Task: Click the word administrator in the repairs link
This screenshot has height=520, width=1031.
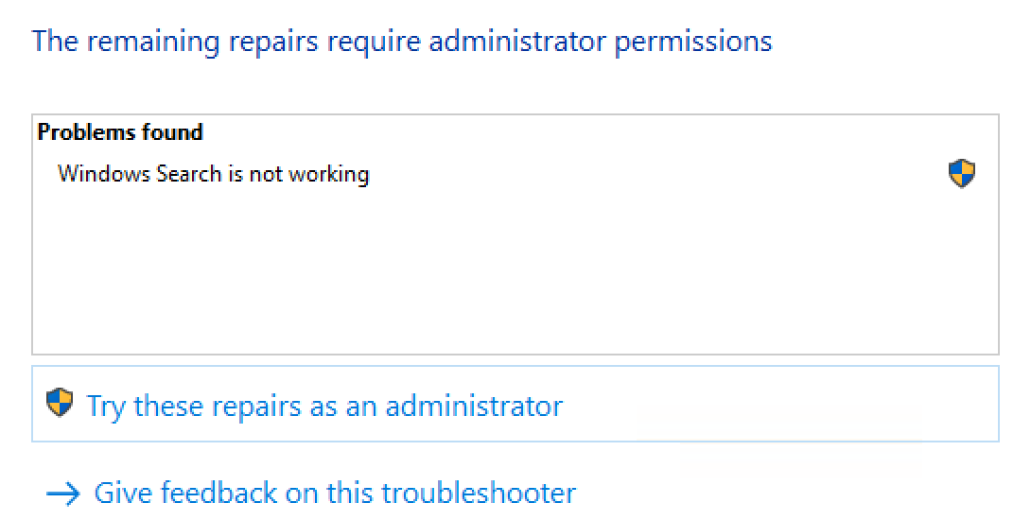Action: 474,406
